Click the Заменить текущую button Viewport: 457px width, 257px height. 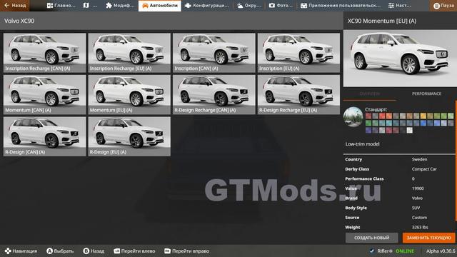[428, 238]
